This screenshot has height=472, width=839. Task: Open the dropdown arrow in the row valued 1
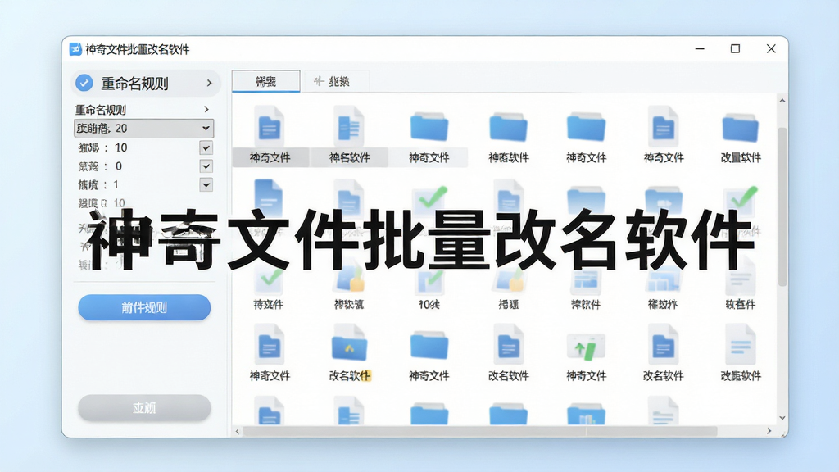pos(206,185)
